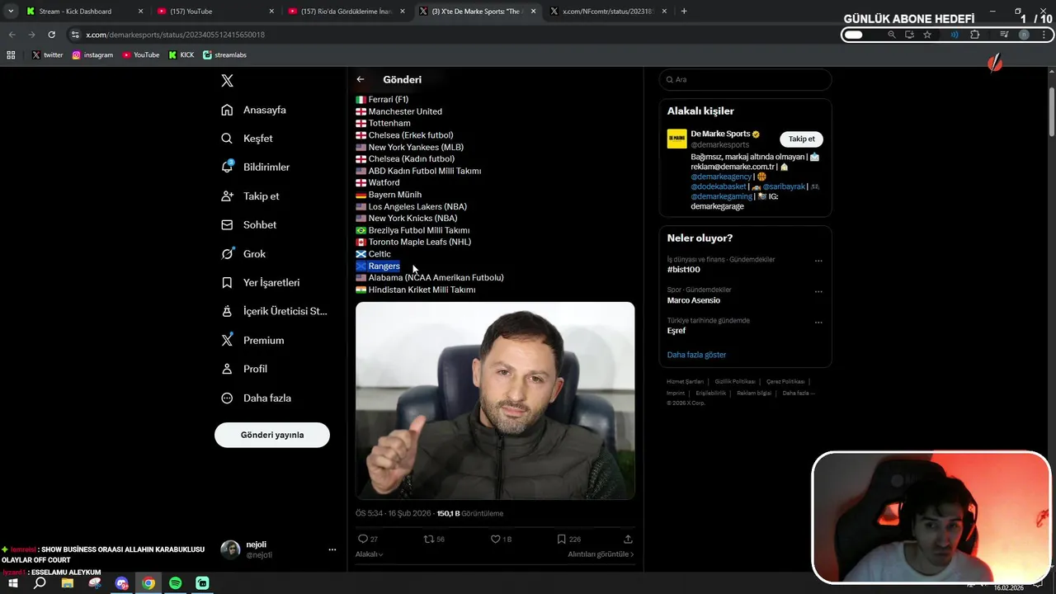Click the browser back arrow
Viewport: 1056px width, 594px height.
pos(12,35)
